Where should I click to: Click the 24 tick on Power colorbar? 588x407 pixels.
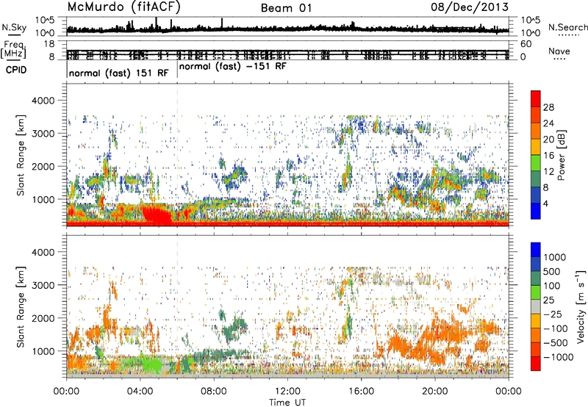click(x=548, y=123)
